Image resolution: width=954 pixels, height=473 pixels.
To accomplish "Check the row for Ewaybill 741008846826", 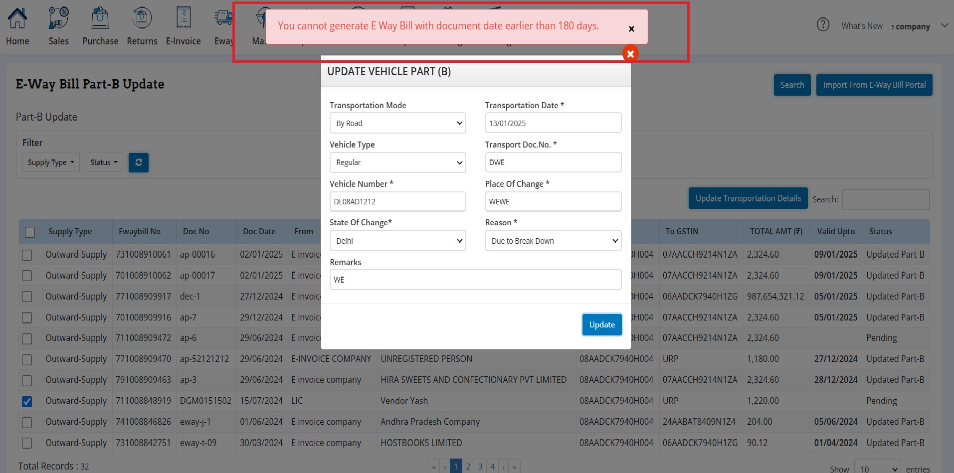I will click(27, 422).
